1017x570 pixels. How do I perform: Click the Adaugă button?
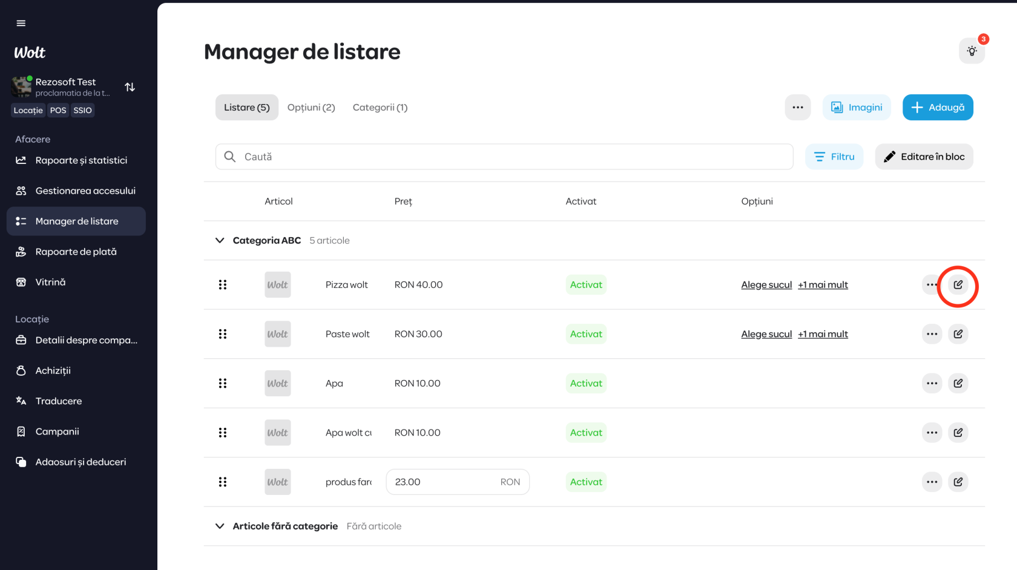(x=938, y=107)
